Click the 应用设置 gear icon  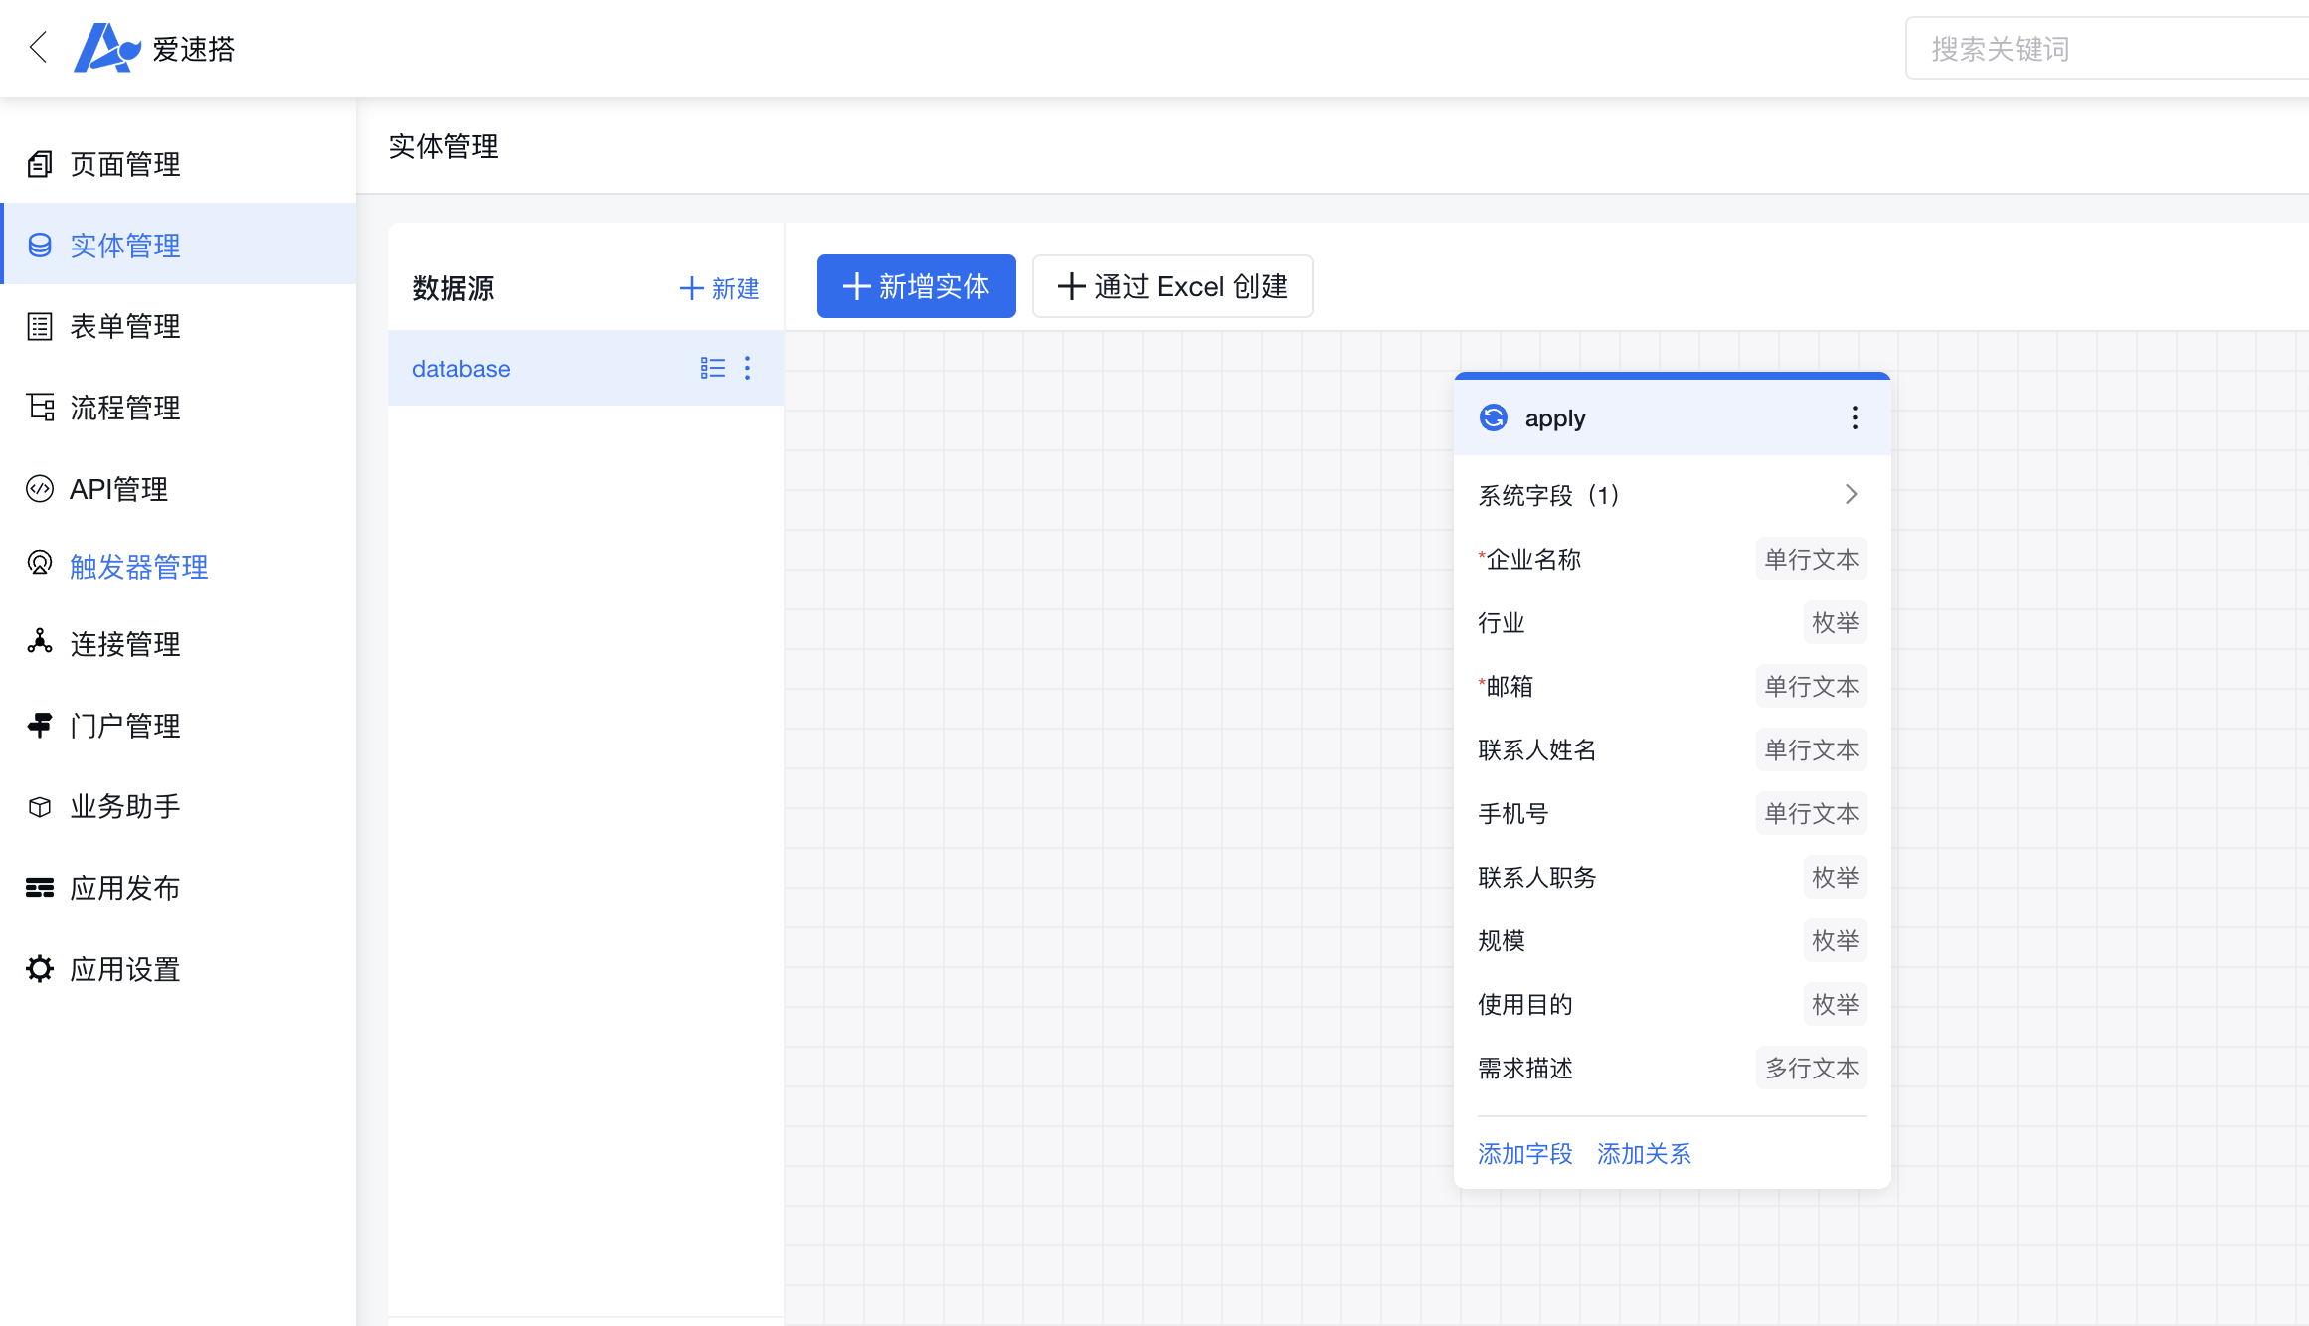(x=40, y=969)
